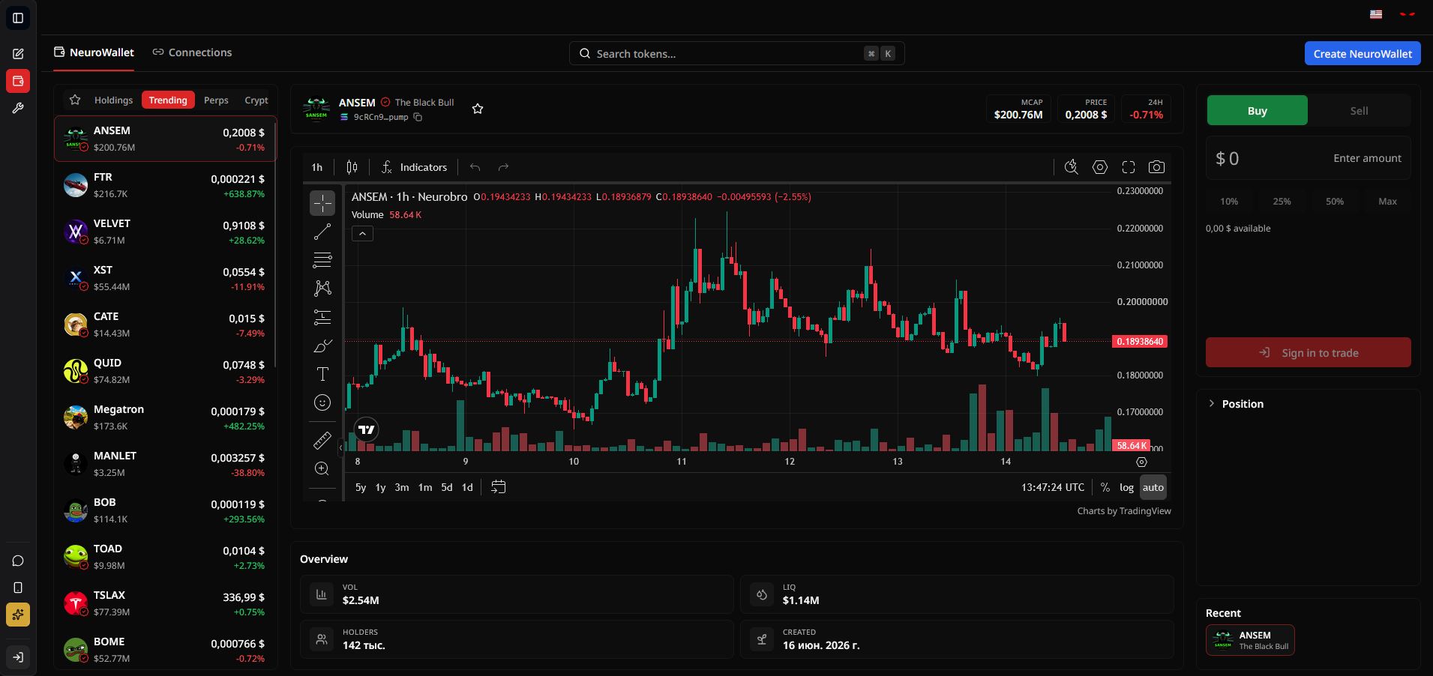
Task: Switch to the Connections tab
Action: tap(192, 52)
